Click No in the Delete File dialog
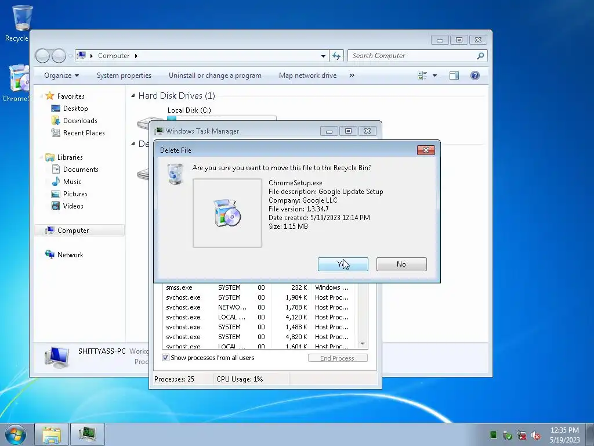 (x=401, y=264)
